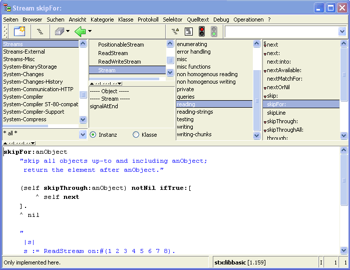350x270 pixels.
Task: Click the red traffic light icon
Action: pos(202,31)
